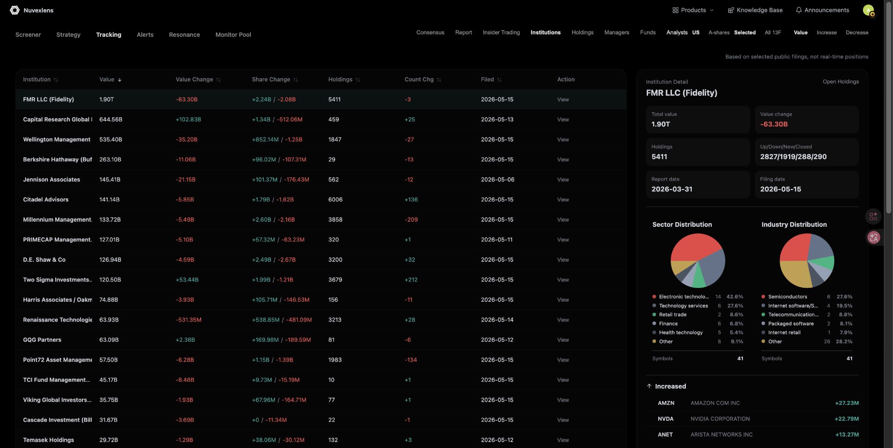
Task: Click View for Berkshire Hathaway row
Action: 563,160
